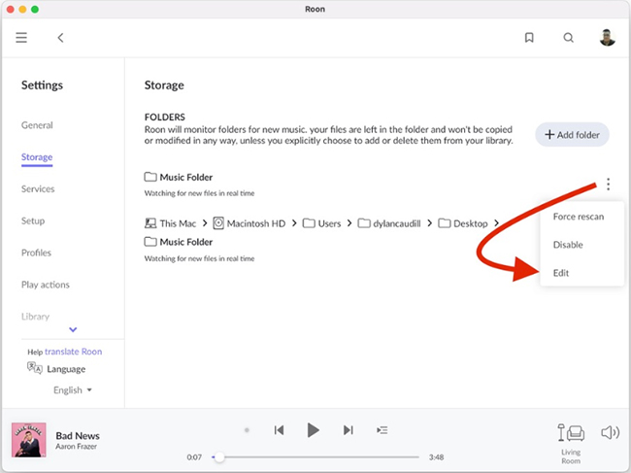Click the Bad News album art
The width and height of the screenshot is (631, 473).
[x=28, y=440]
